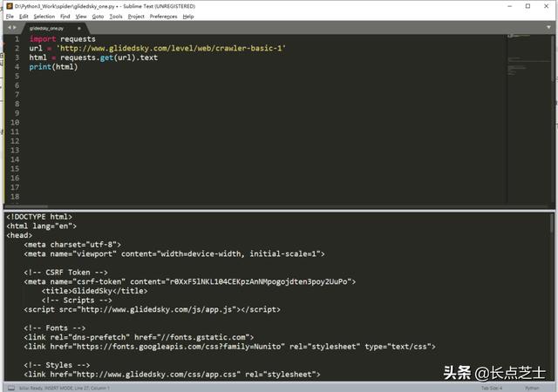
Task: Click the editor's vertical scrollbar
Action: pos(553,58)
